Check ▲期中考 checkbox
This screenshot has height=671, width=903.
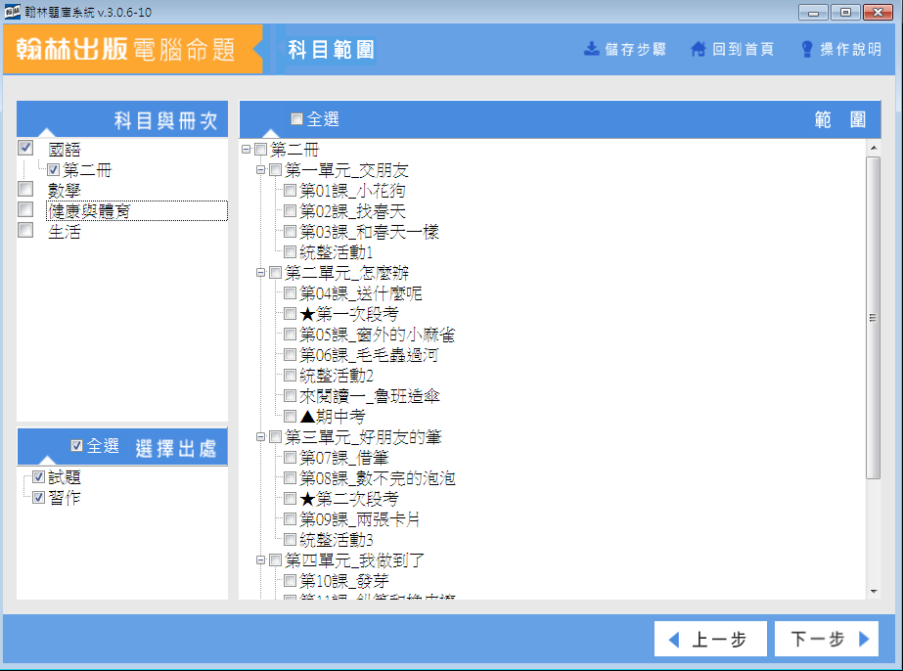pyautogui.click(x=291, y=416)
